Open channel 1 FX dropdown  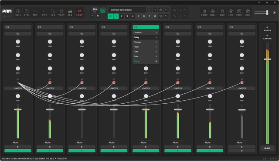click(x=18, y=27)
